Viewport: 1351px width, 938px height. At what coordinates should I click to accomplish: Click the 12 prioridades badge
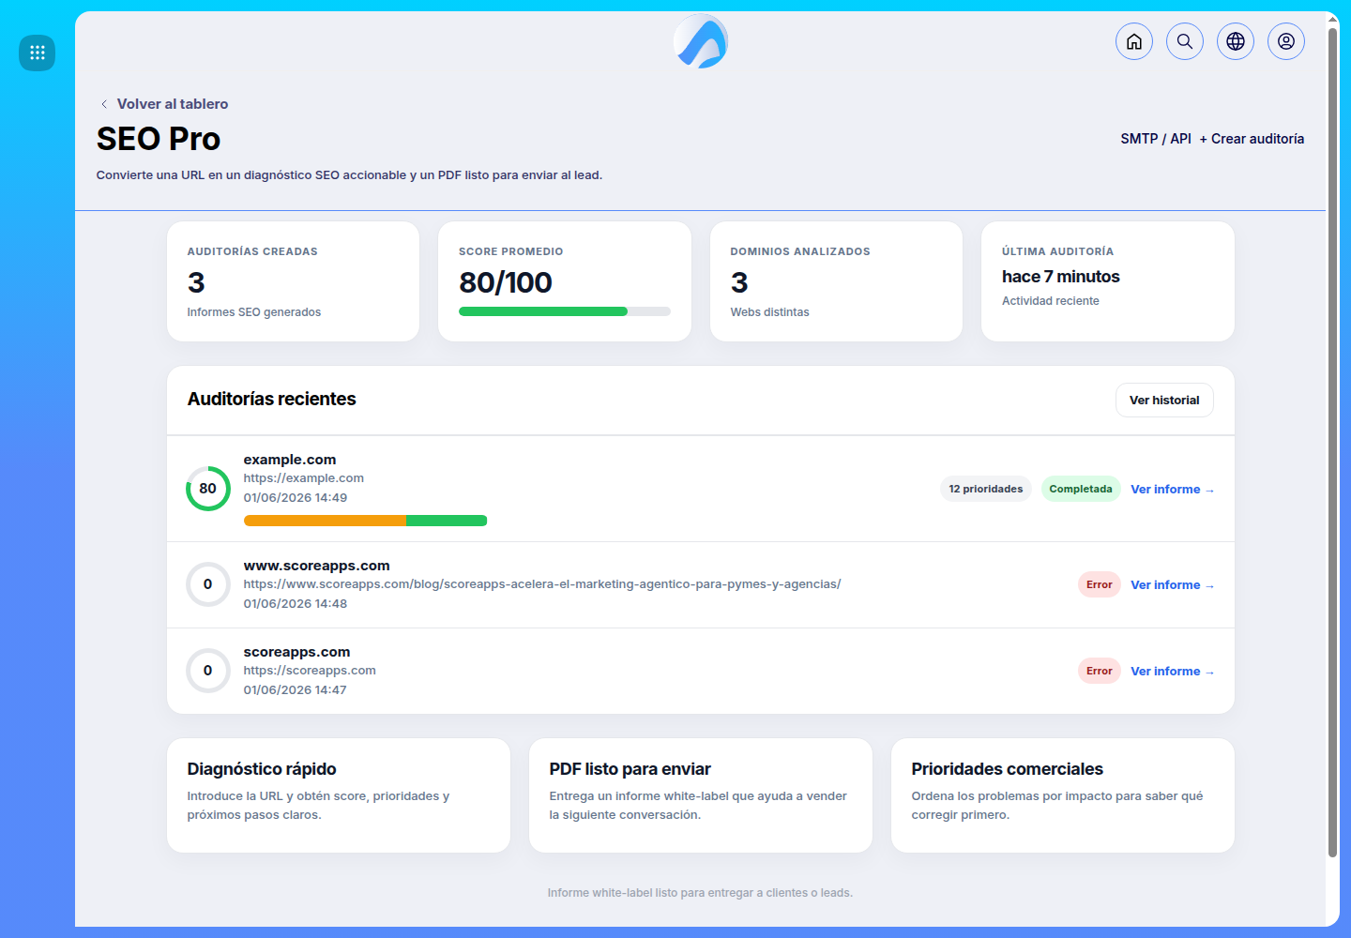point(986,489)
